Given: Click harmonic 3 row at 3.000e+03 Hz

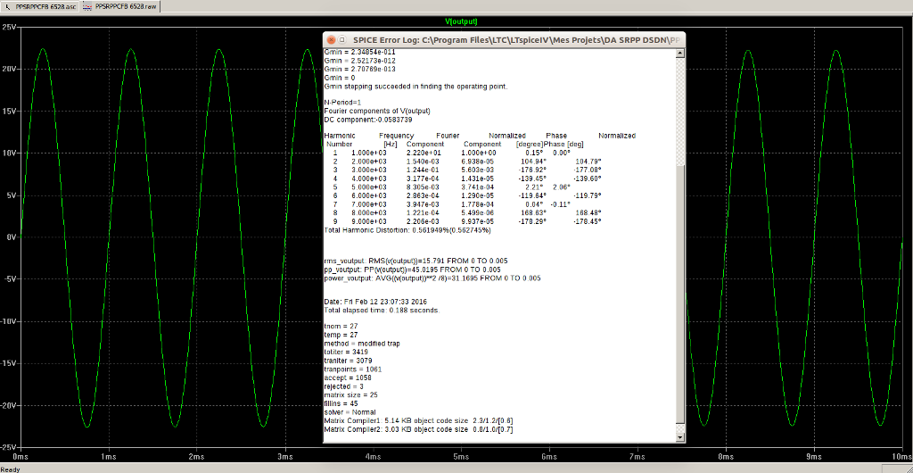Looking at the screenshot, I should click(x=467, y=170).
